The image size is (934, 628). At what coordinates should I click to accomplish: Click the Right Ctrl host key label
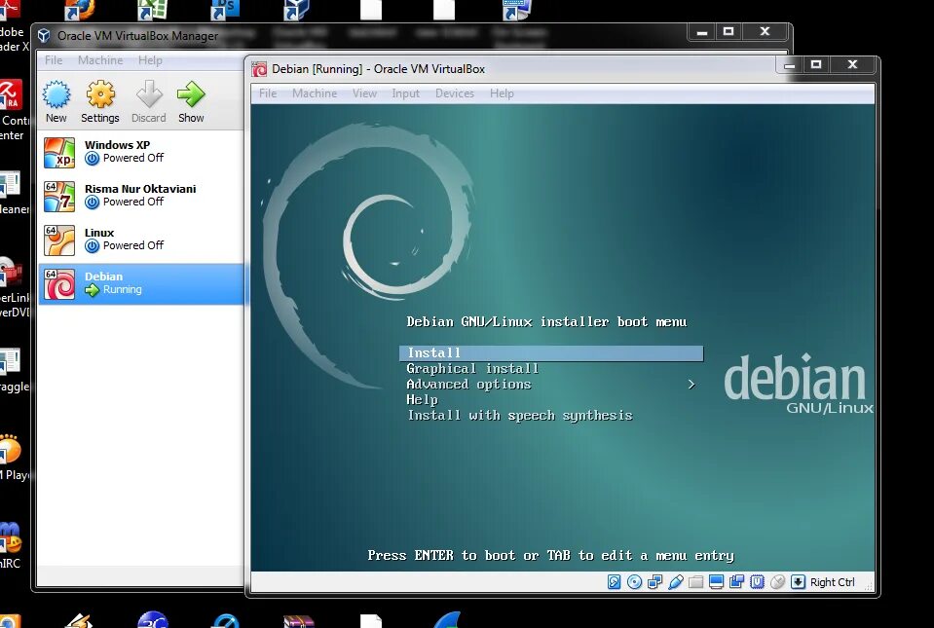tap(832, 582)
